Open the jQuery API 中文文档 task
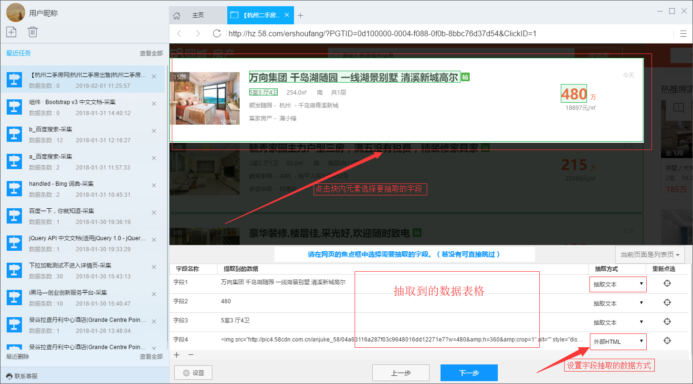The height and width of the screenshot is (384, 693). [x=82, y=243]
